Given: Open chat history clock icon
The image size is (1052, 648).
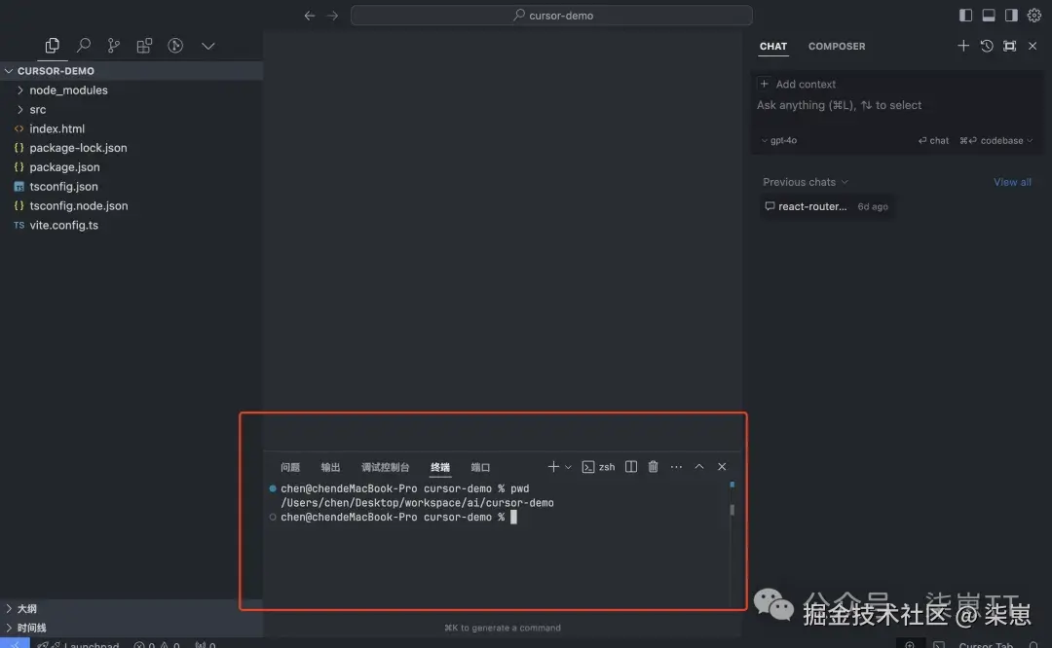Looking at the screenshot, I should click(986, 46).
